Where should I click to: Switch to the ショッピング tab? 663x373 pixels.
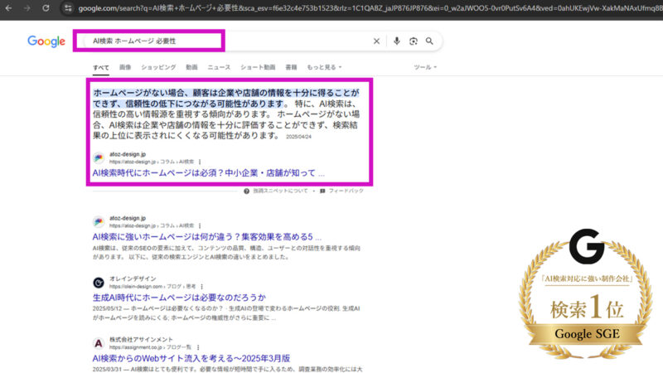pos(158,67)
